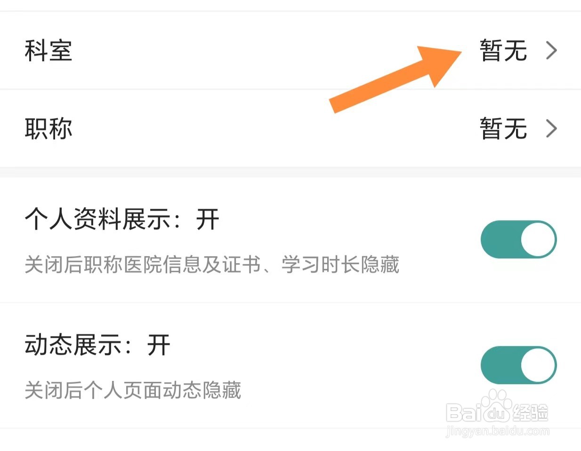Screen dimensions: 581x451
Task: Tap the 暂无 value beside 职称
Action: pos(503,129)
